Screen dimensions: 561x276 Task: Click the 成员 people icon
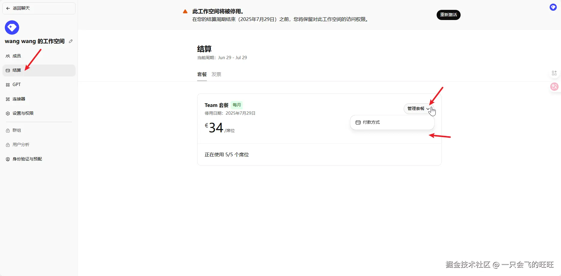(x=8, y=56)
